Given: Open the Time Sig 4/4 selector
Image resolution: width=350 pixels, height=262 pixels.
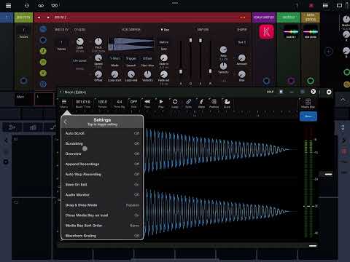Looking at the screenshot, I should click(120, 103).
